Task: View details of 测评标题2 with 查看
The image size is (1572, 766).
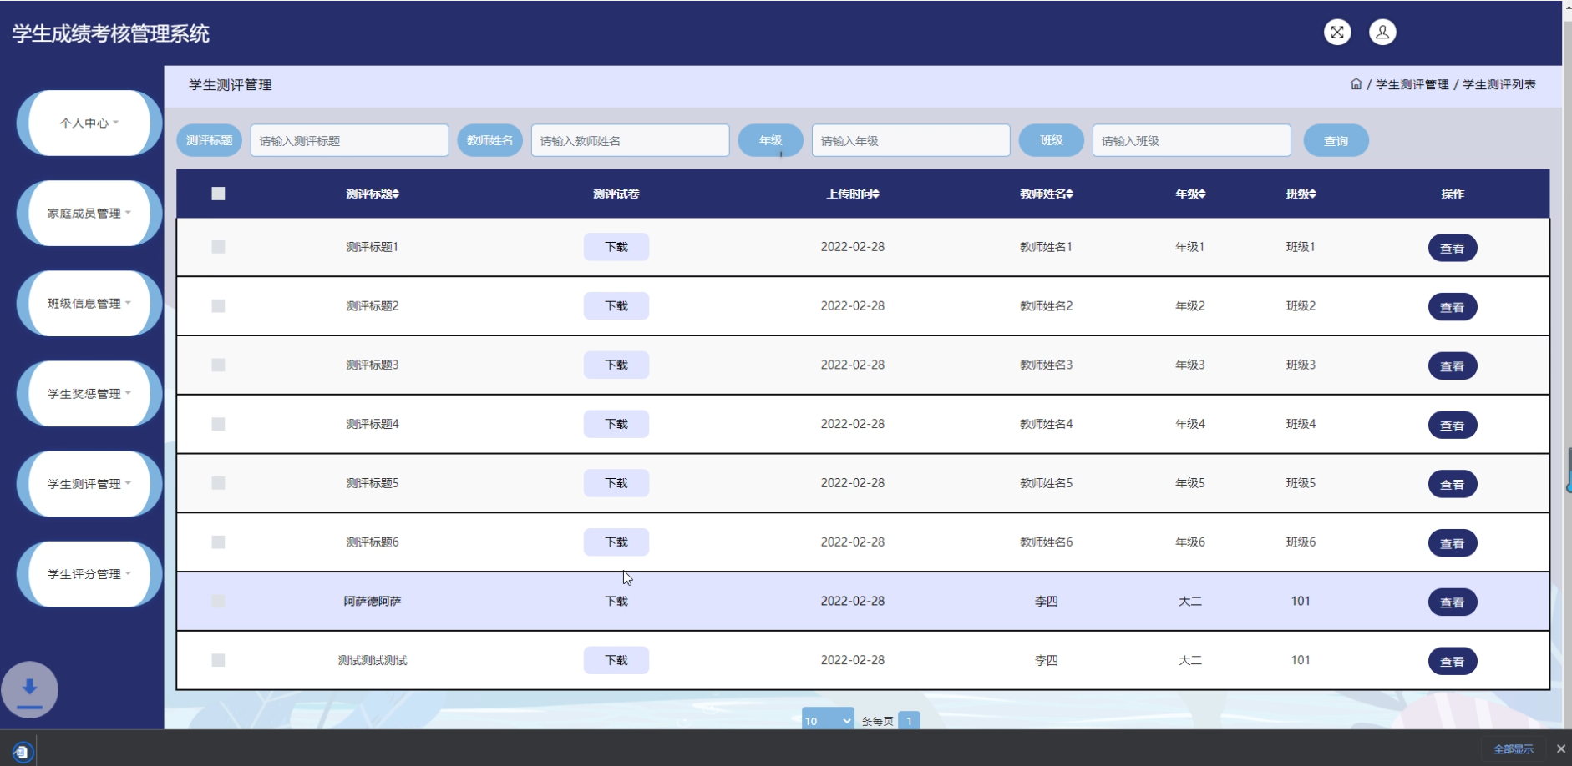Action: pos(1453,307)
